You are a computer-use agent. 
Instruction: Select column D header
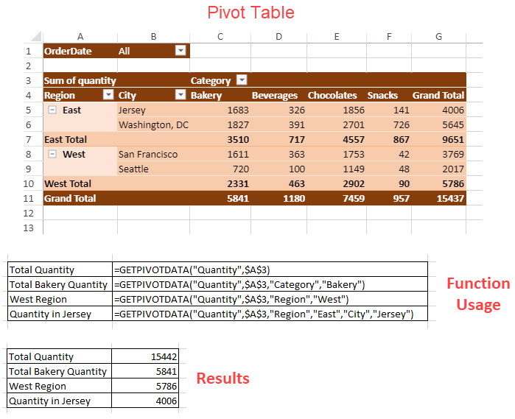278,37
